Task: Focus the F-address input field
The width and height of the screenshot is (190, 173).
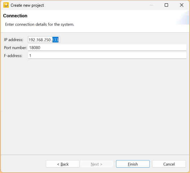Action: pos(107,56)
